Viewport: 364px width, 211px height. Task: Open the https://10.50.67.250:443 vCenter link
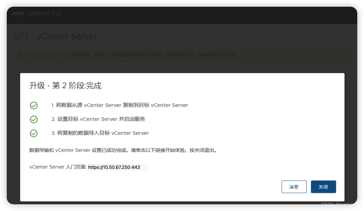[x=114, y=167]
